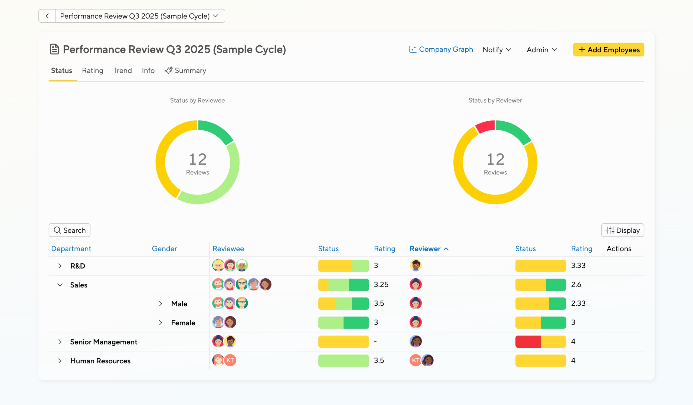
Task: Click the back arrow button
Action: click(x=47, y=16)
